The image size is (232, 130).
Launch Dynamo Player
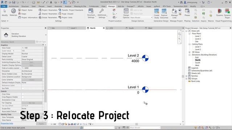tap(227, 13)
